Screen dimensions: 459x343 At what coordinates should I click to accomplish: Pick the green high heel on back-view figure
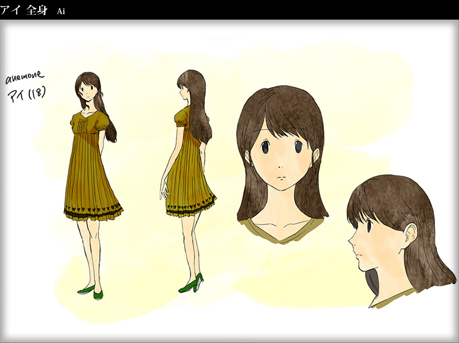[x=190, y=284]
